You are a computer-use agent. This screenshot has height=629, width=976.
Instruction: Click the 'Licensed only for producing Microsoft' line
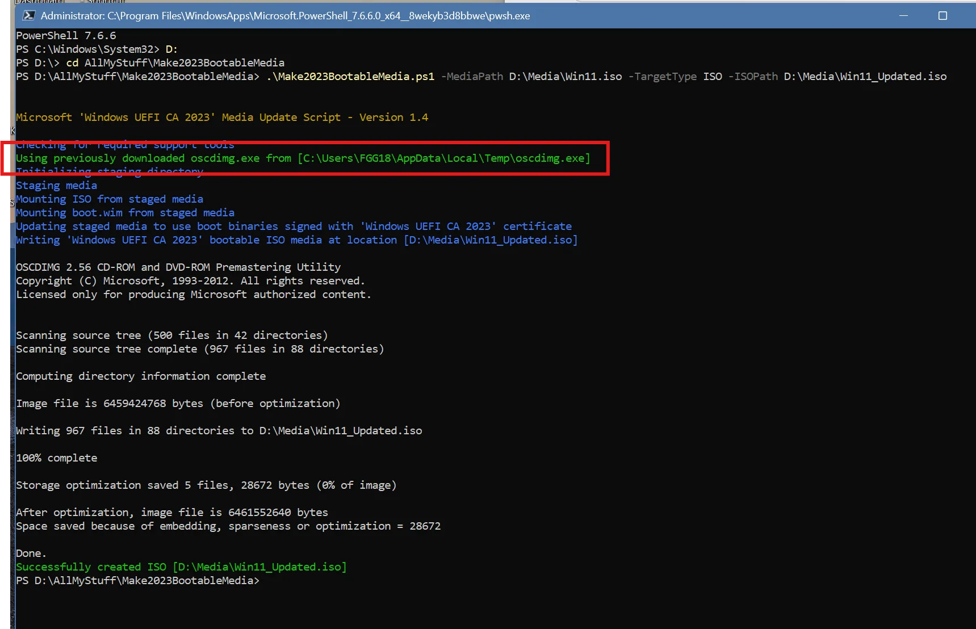[x=193, y=295]
